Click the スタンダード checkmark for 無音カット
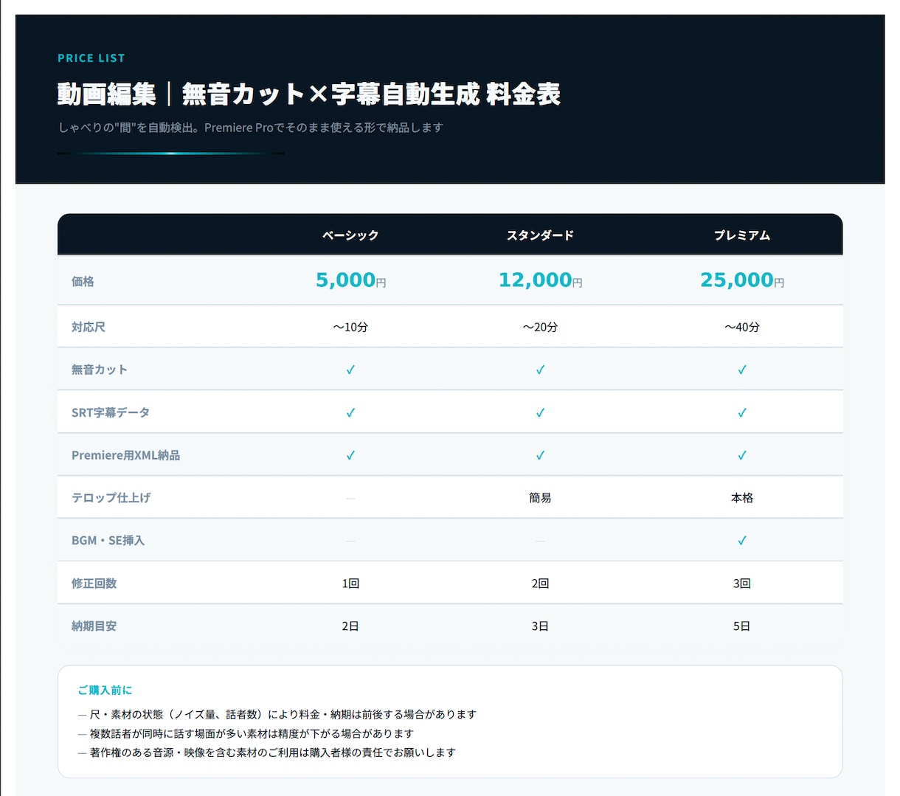 (x=540, y=370)
